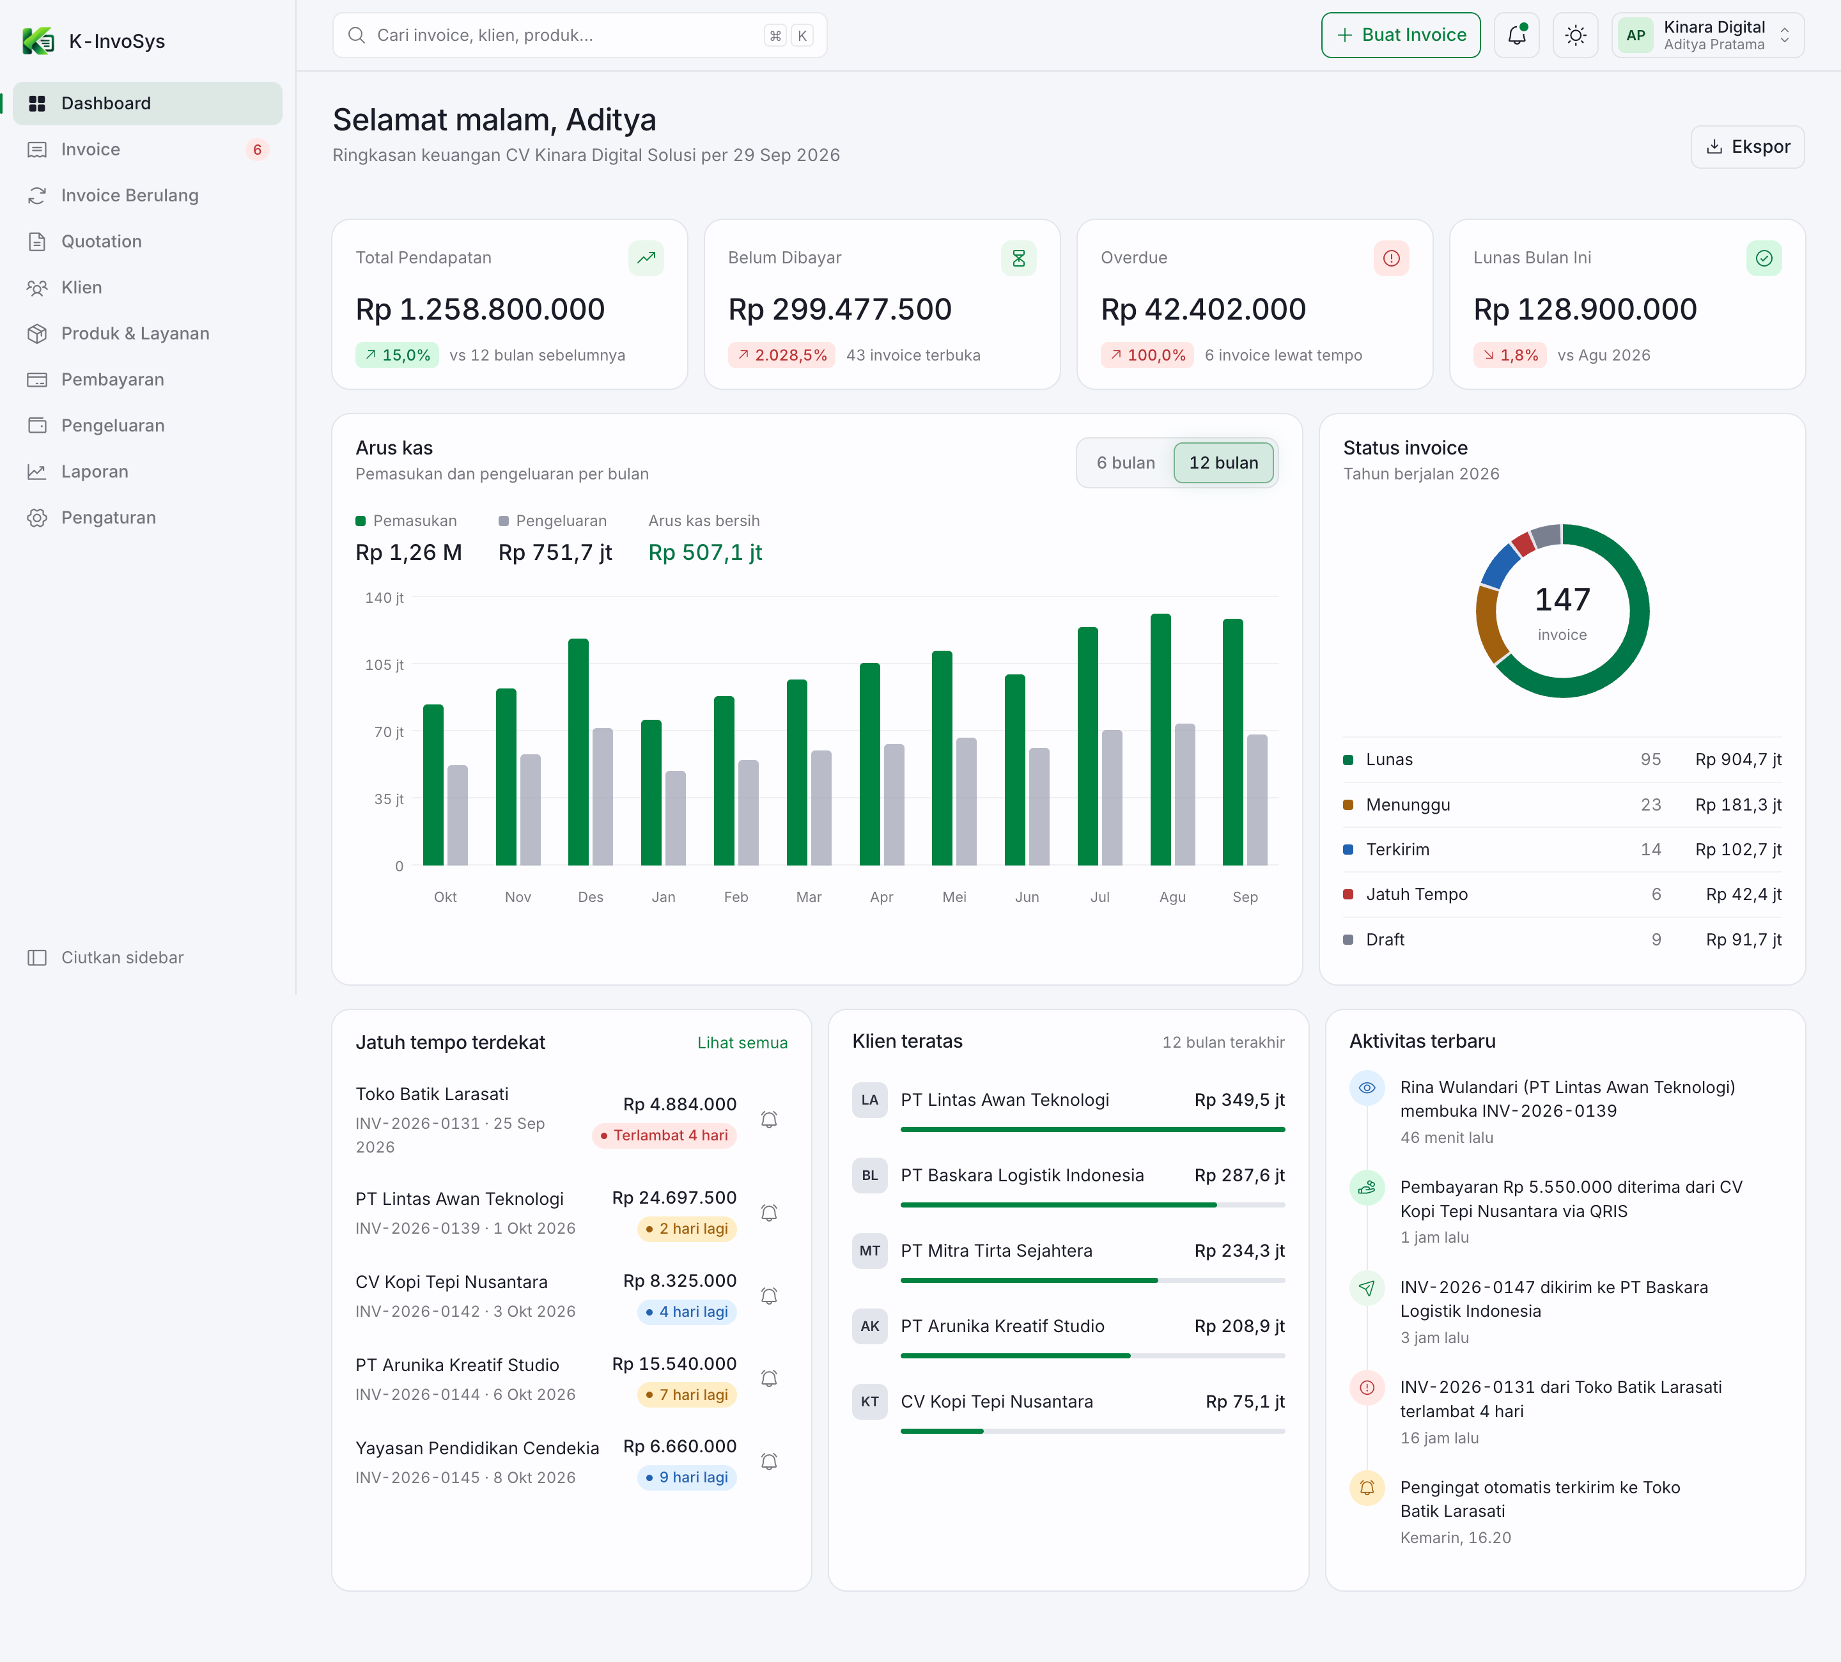Image resolution: width=1841 pixels, height=1662 pixels.
Task: Click the Pengaturan gear icon
Action: [36, 518]
